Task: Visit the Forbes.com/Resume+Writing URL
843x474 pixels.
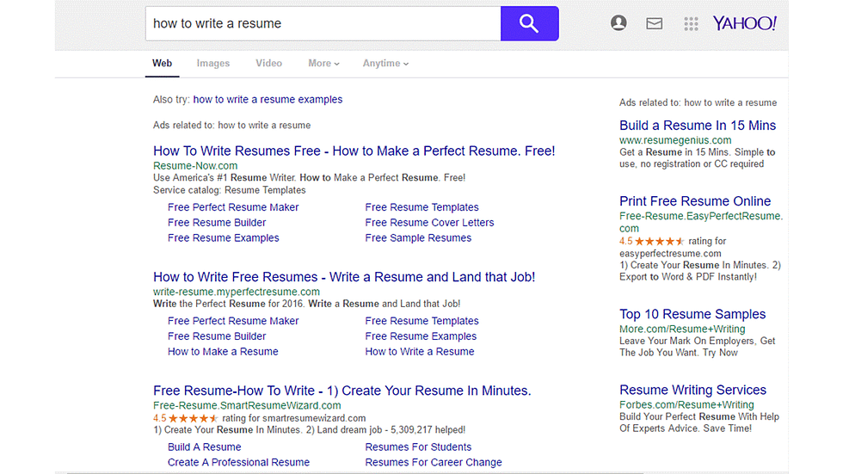Action: pos(686,404)
